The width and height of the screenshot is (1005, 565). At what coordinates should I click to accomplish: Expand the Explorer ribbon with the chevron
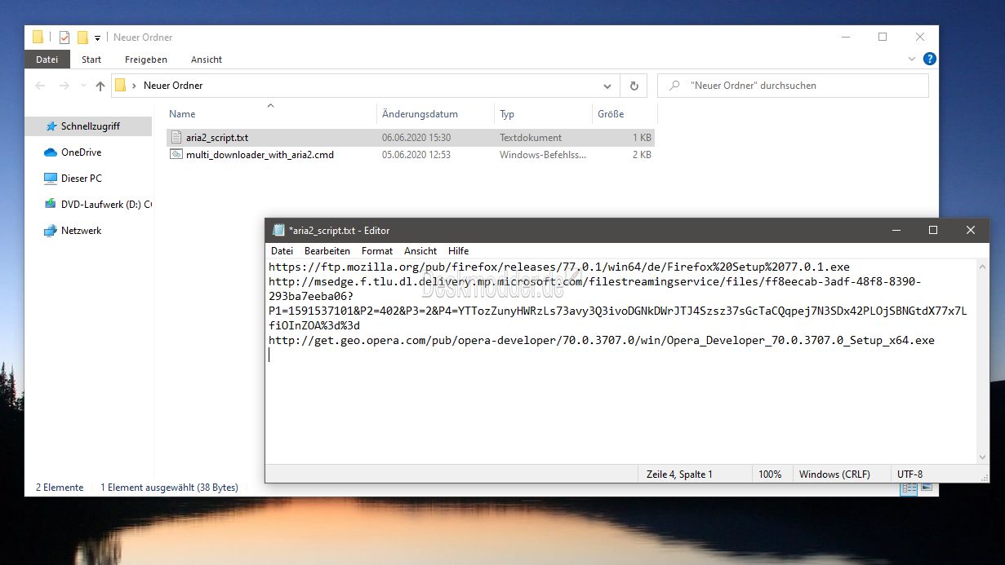(x=912, y=60)
